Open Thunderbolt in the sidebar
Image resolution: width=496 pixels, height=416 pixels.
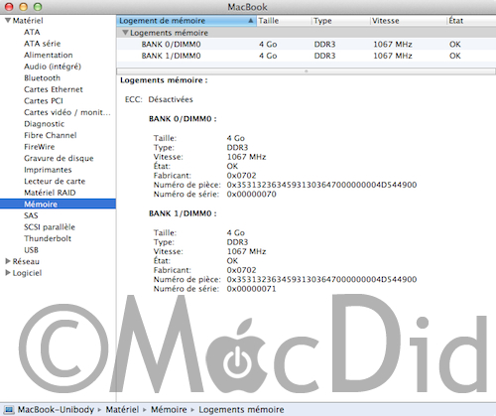coord(48,238)
